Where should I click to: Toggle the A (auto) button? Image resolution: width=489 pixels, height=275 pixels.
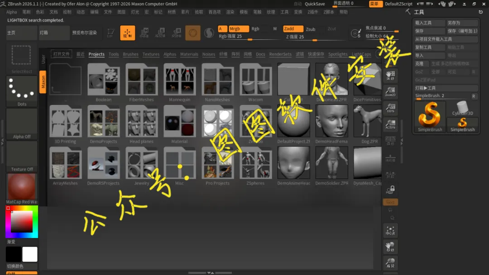222,28
